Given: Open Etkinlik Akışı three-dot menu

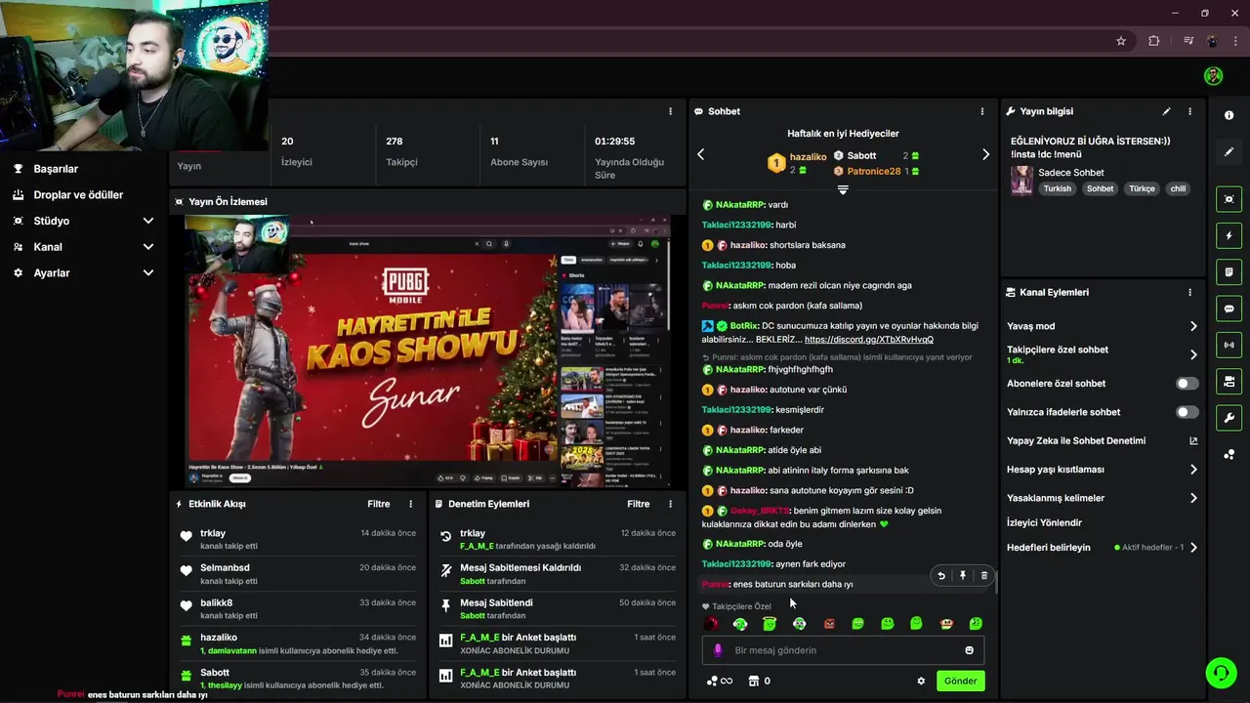Looking at the screenshot, I should (411, 504).
